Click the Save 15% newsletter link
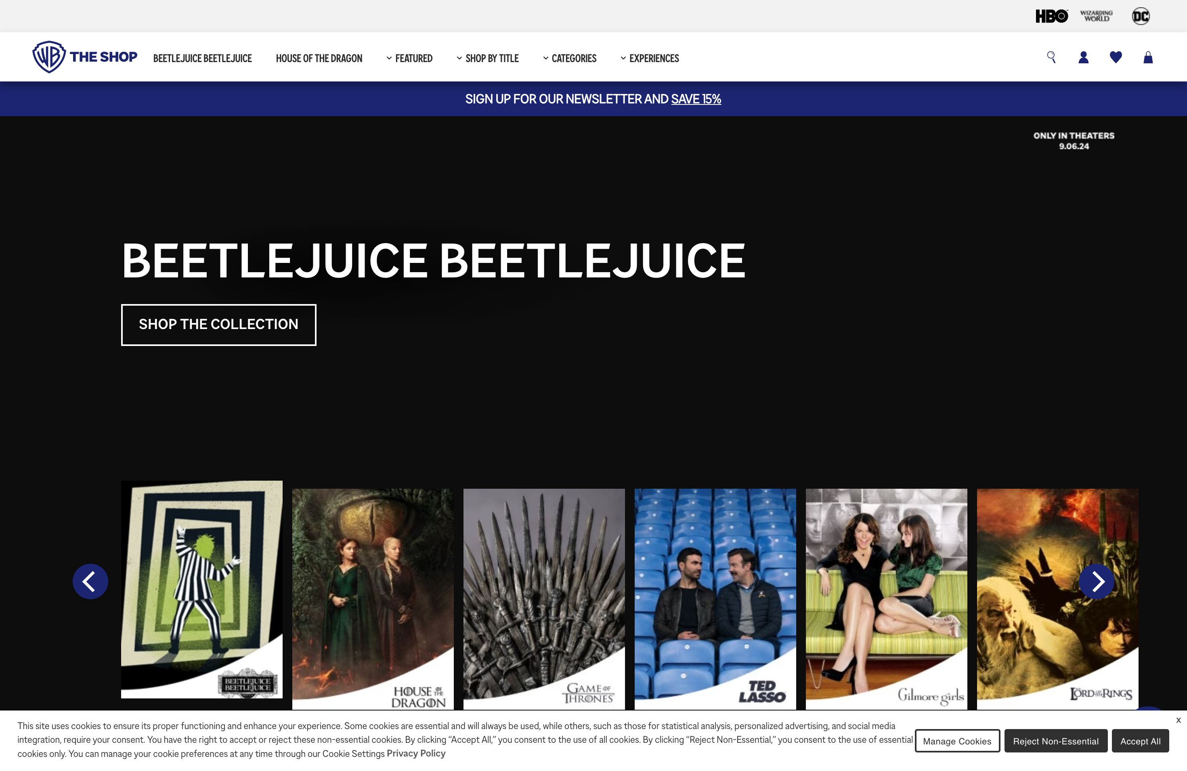 point(696,99)
